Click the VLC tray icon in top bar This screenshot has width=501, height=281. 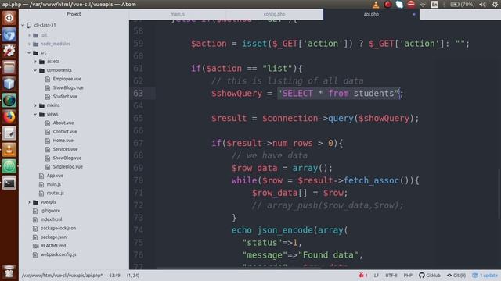point(376,5)
